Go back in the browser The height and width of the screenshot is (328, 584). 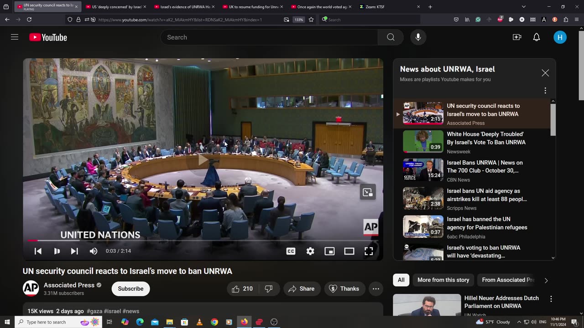coord(7,20)
